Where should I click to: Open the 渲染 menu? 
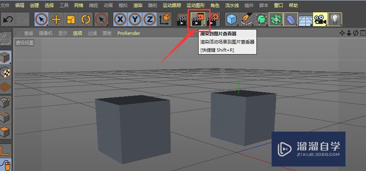(x=138, y=5)
